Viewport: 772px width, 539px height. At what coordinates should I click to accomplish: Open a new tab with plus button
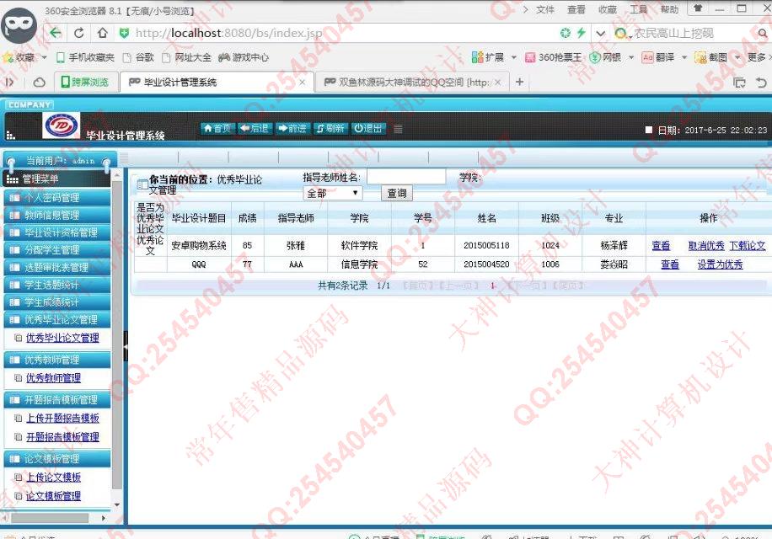pyautogui.click(x=519, y=83)
